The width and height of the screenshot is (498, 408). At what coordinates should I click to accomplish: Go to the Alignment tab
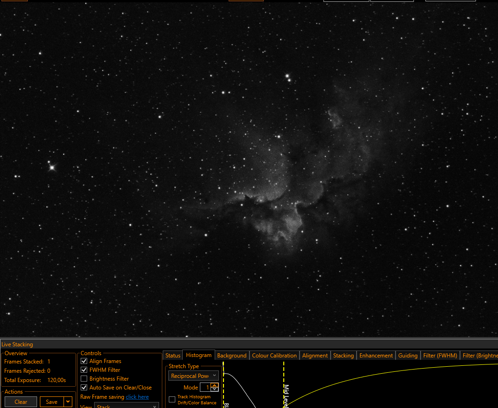[x=315, y=356]
